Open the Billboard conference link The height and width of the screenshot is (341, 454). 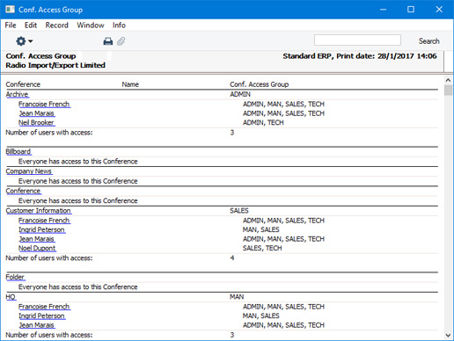pos(18,151)
